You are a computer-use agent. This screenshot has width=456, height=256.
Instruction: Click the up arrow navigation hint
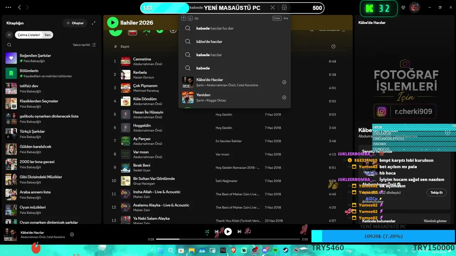pos(183,18)
